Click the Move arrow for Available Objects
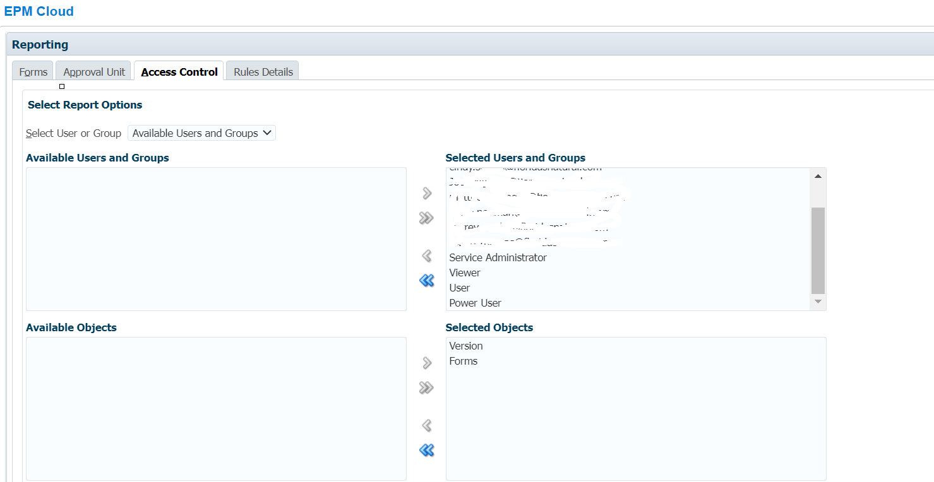 427,363
